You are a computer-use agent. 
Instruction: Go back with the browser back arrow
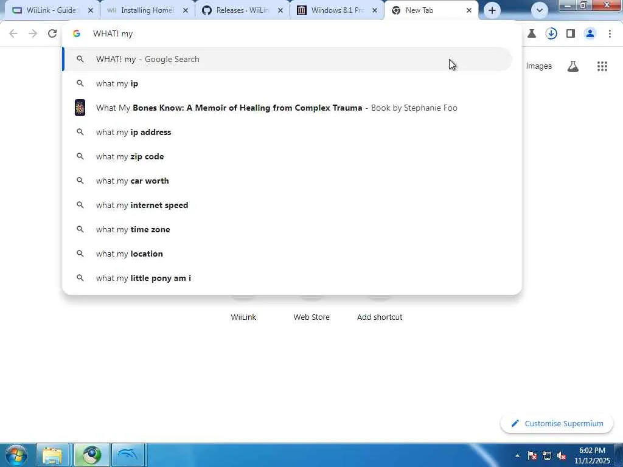(13, 34)
